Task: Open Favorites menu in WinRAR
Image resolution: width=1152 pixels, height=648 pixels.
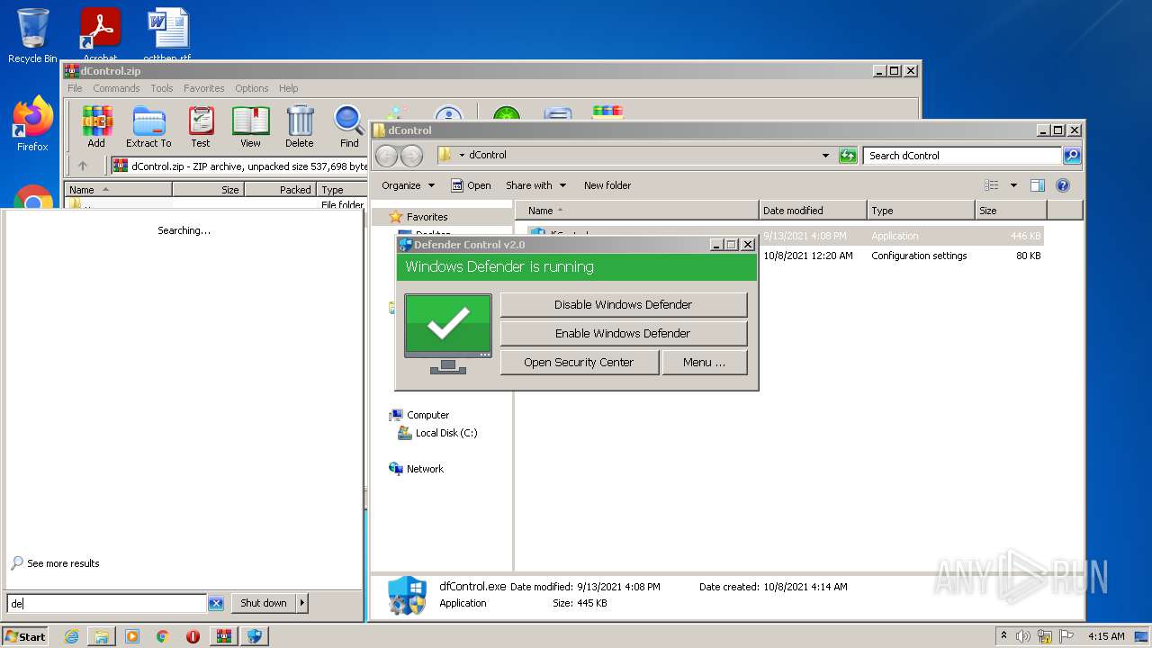Action: 204,88
